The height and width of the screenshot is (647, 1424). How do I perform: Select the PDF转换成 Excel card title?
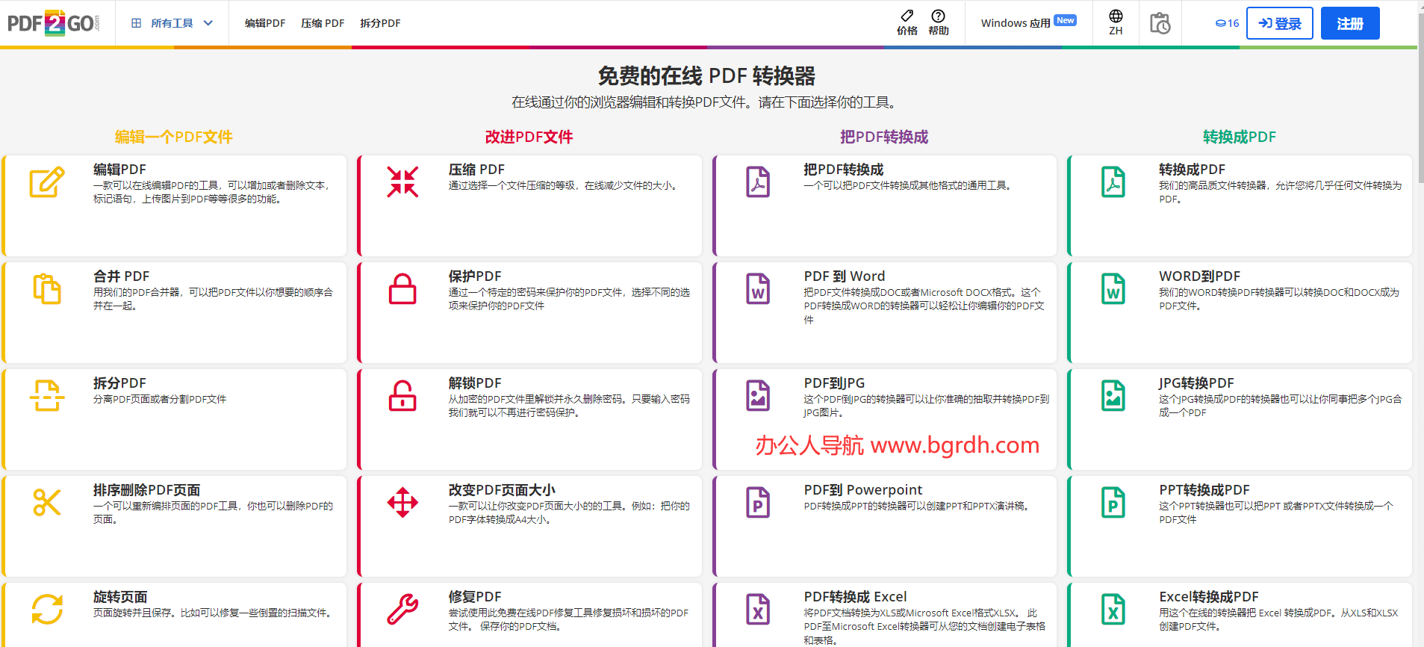(855, 597)
